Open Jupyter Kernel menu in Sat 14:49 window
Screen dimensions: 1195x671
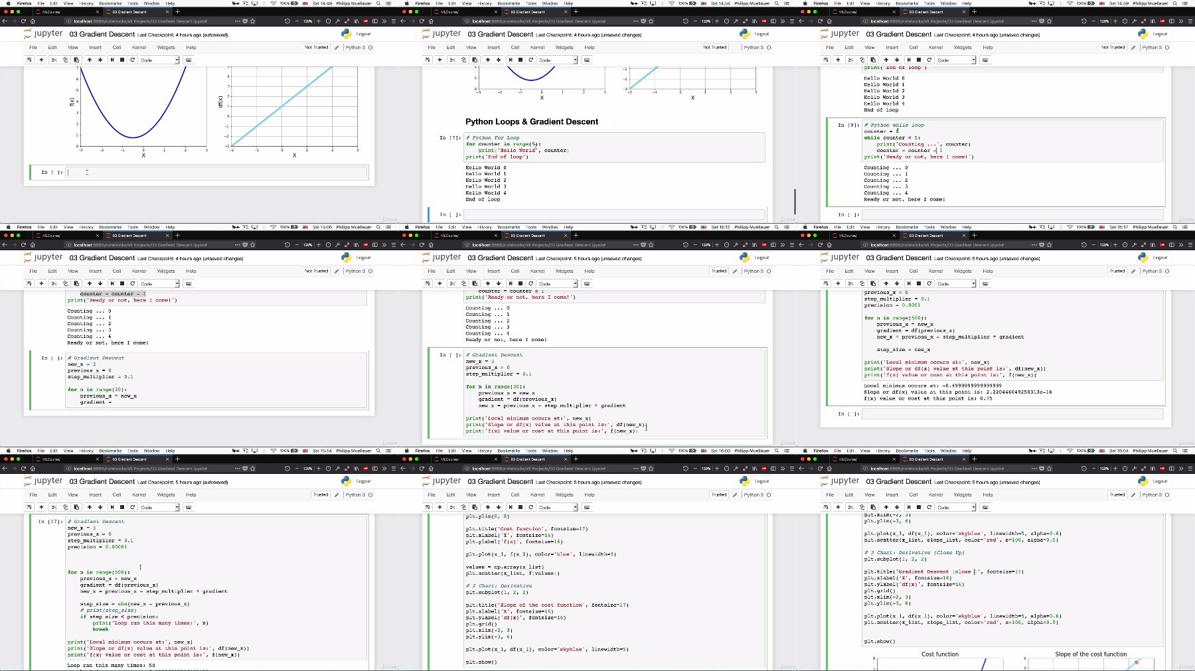pyautogui.click(x=139, y=47)
